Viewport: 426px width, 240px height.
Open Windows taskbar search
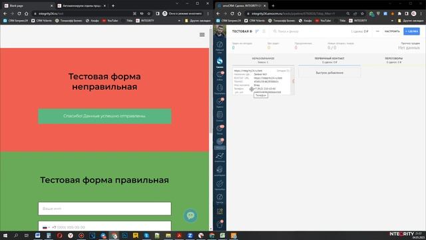coord(16,235)
